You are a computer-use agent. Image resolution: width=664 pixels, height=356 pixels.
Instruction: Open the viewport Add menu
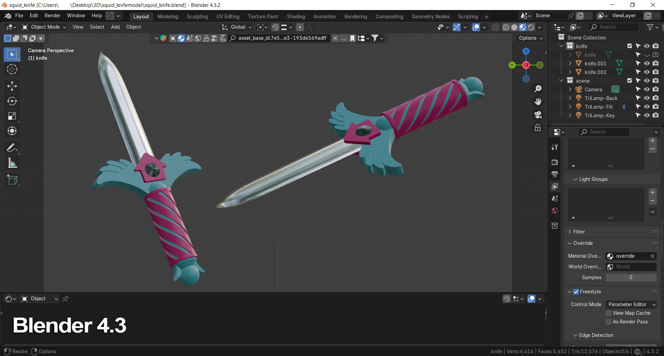pos(115,27)
